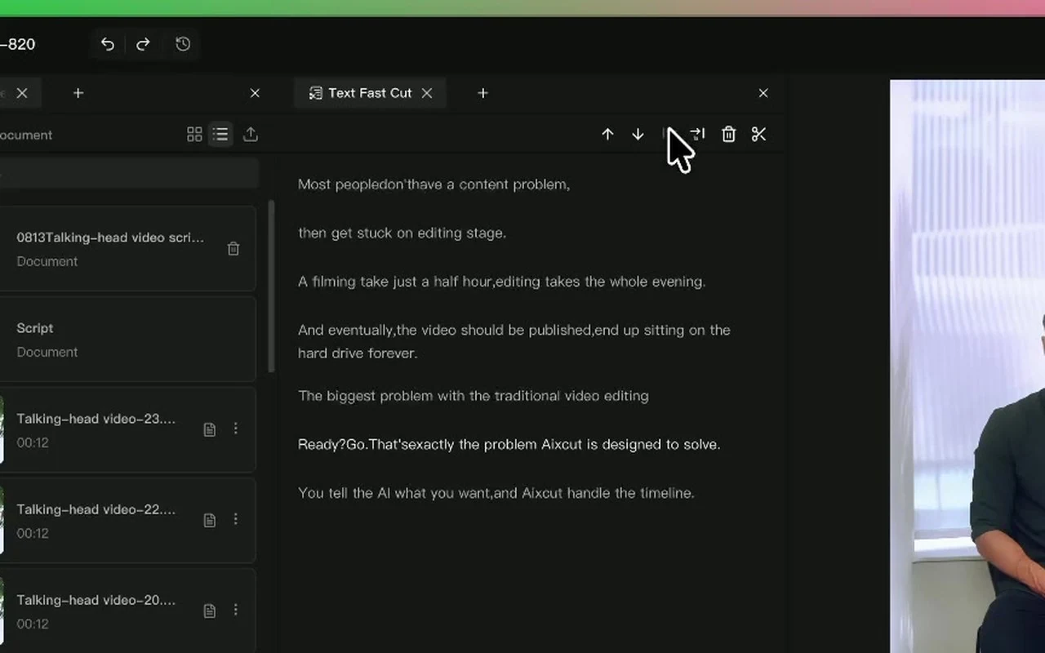Close the left media panel
1045x653 pixels.
[x=255, y=93]
